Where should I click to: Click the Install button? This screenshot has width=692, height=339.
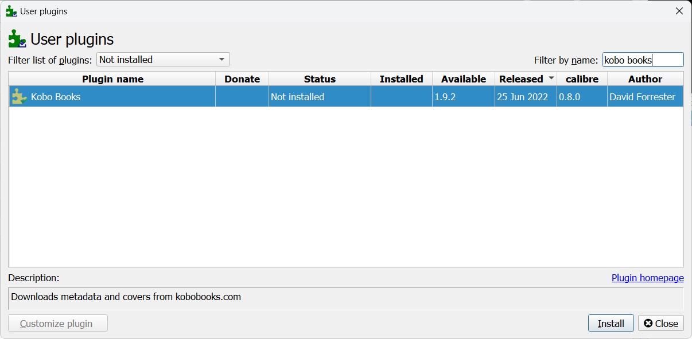(611, 323)
